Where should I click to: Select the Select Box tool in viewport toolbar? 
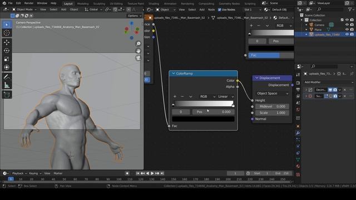pyautogui.click(x=7, y=24)
